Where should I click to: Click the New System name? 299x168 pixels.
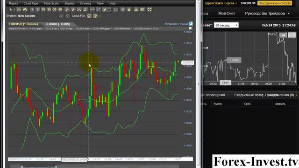coord(26,16)
